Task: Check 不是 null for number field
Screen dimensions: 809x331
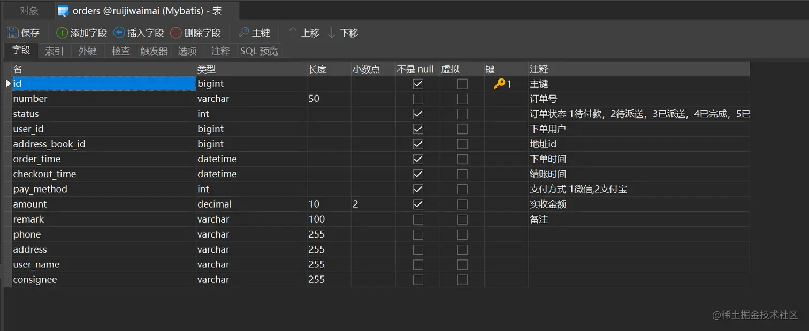Action: (418, 99)
